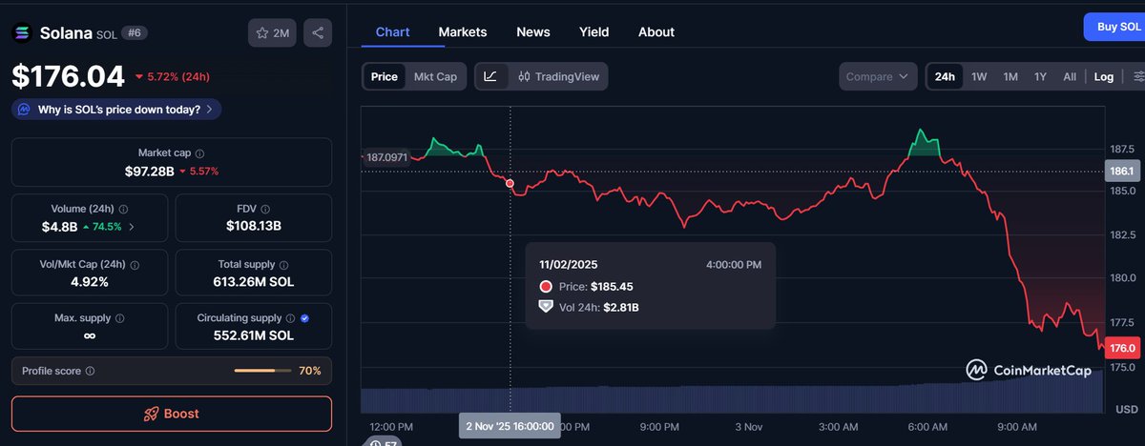This screenshot has height=446, width=1145.
Task: Click info icon beside Volume (24h)
Action: (124, 209)
